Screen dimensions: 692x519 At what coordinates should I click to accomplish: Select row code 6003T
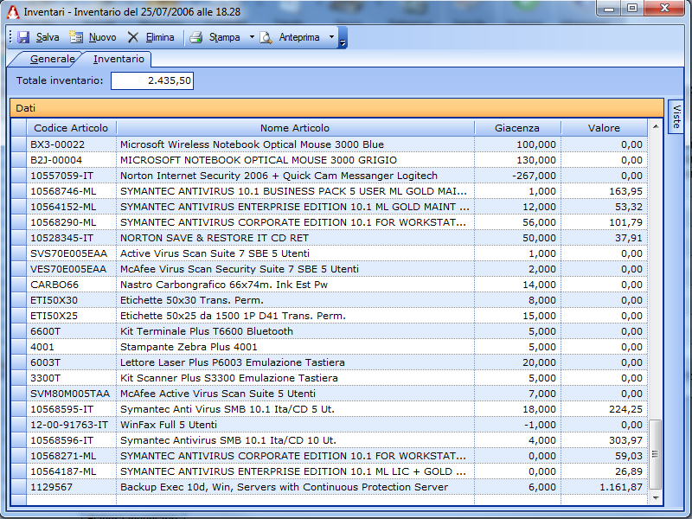pyautogui.click(x=46, y=362)
